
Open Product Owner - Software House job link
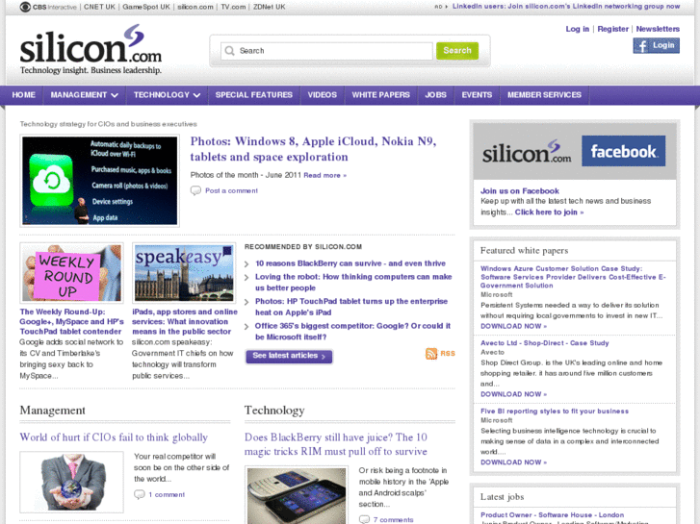click(x=553, y=515)
